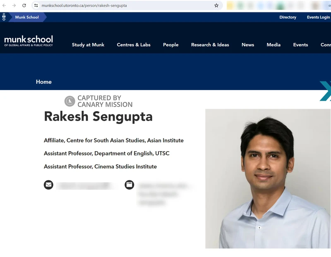The width and height of the screenshot is (331, 257).
Task: Click the University of Toronto crest icon
Action: [x=4, y=17]
